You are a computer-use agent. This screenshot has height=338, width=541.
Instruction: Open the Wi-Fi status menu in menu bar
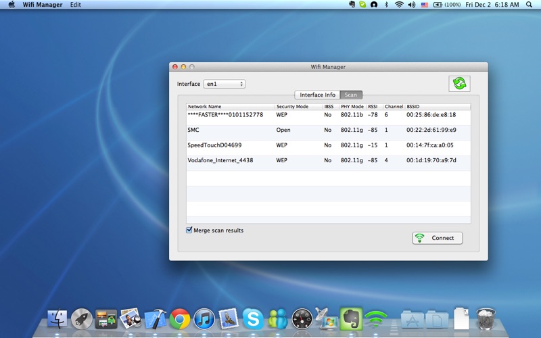tap(399, 5)
